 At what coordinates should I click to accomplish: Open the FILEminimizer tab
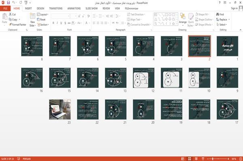coord(132,8)
